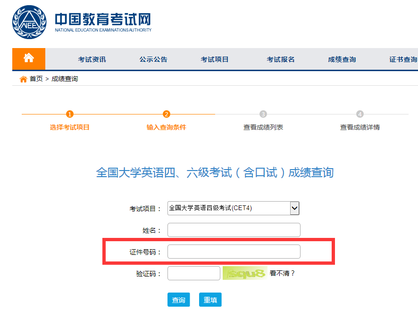This screenshot has height=326, width=418.
Task: Click the dropdown arrow of exam selector
Action: tap(294, 208)
